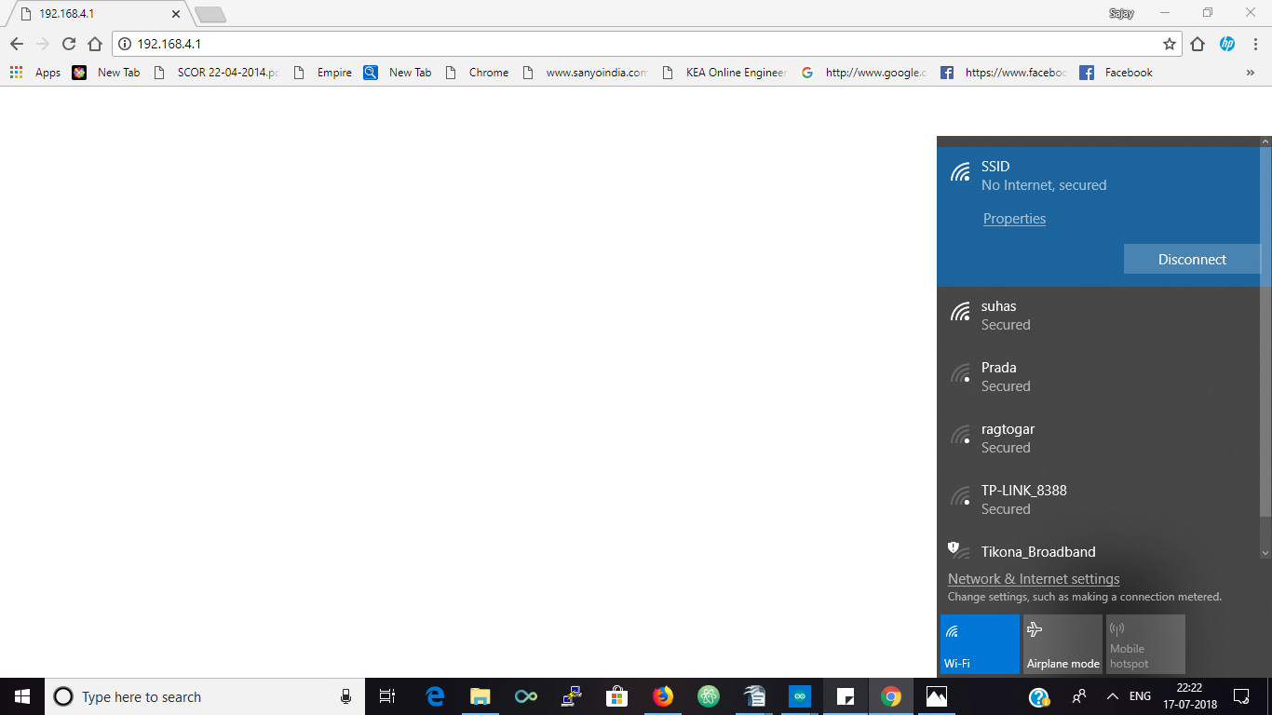Open the Facebook bookmark at far right

coord(1116,73)
